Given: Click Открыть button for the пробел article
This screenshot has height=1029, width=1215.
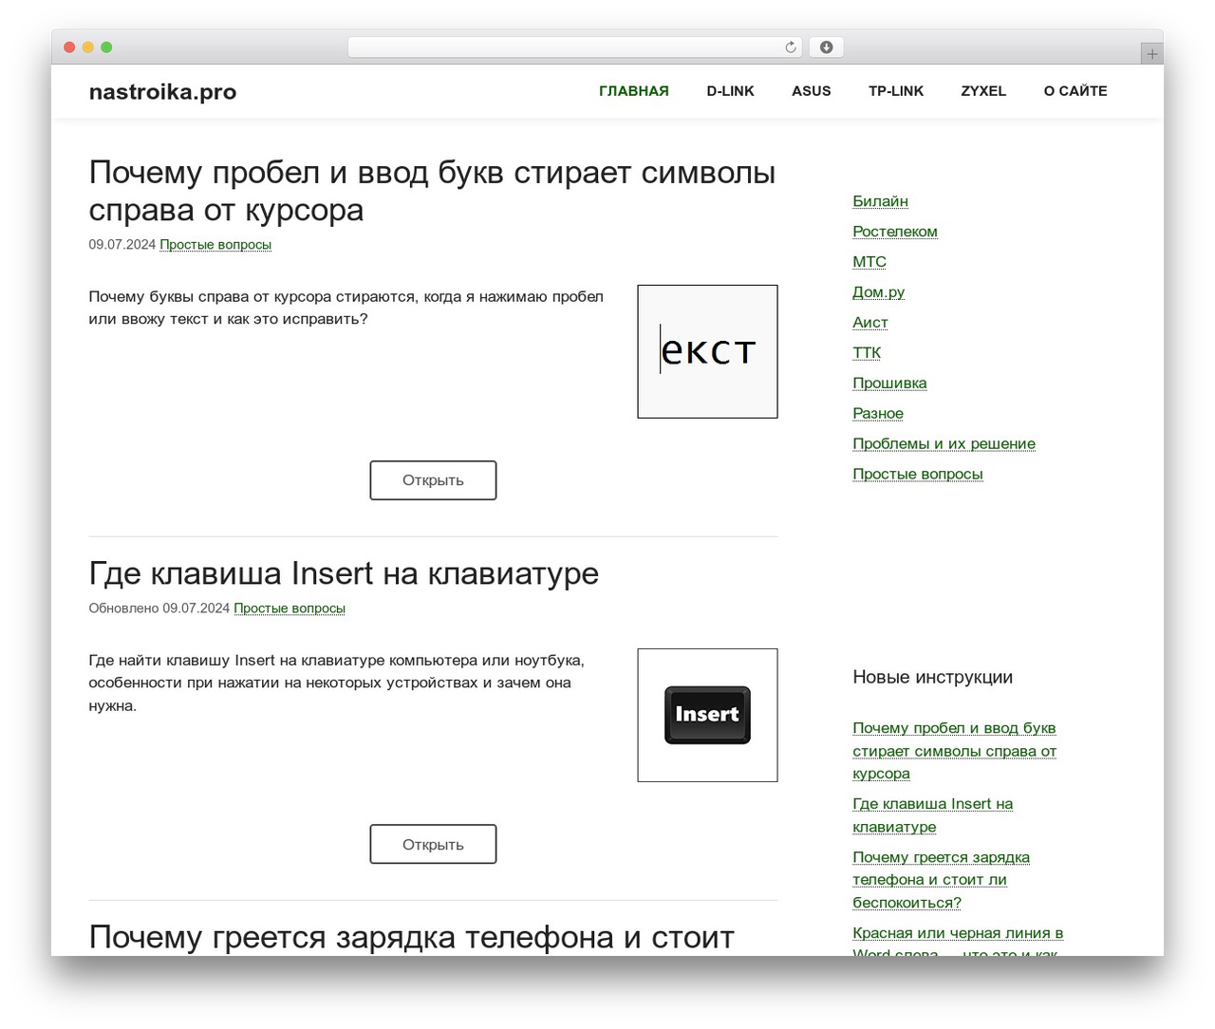Looking at the screenshot, I should tap(433, 480).
